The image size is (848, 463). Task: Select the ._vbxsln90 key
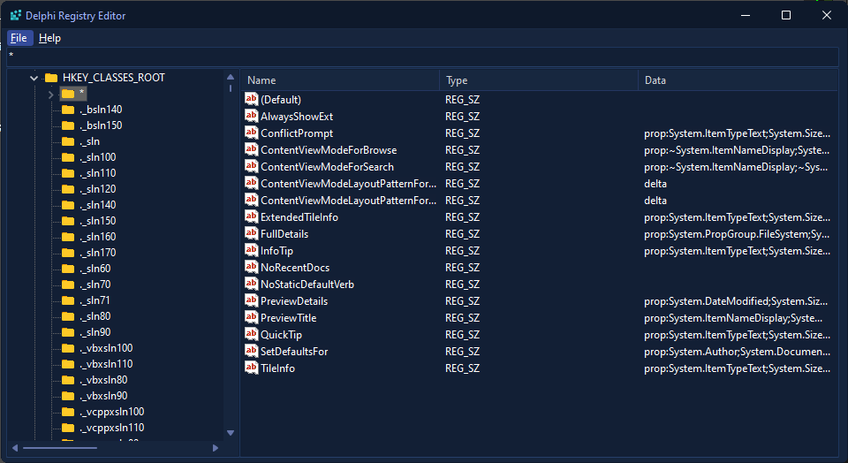104,396
